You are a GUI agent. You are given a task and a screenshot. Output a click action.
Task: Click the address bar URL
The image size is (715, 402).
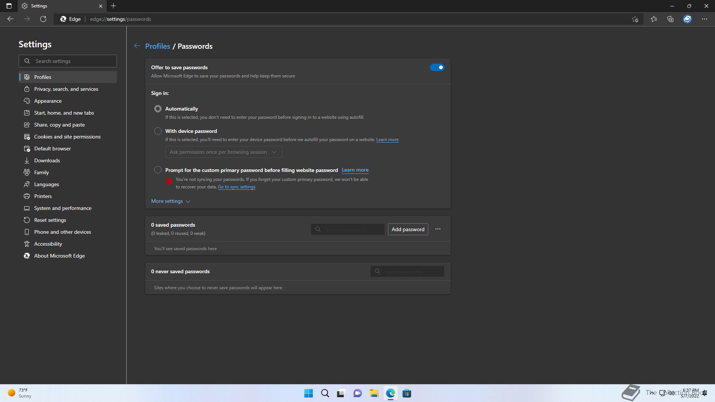click(120, 19)
